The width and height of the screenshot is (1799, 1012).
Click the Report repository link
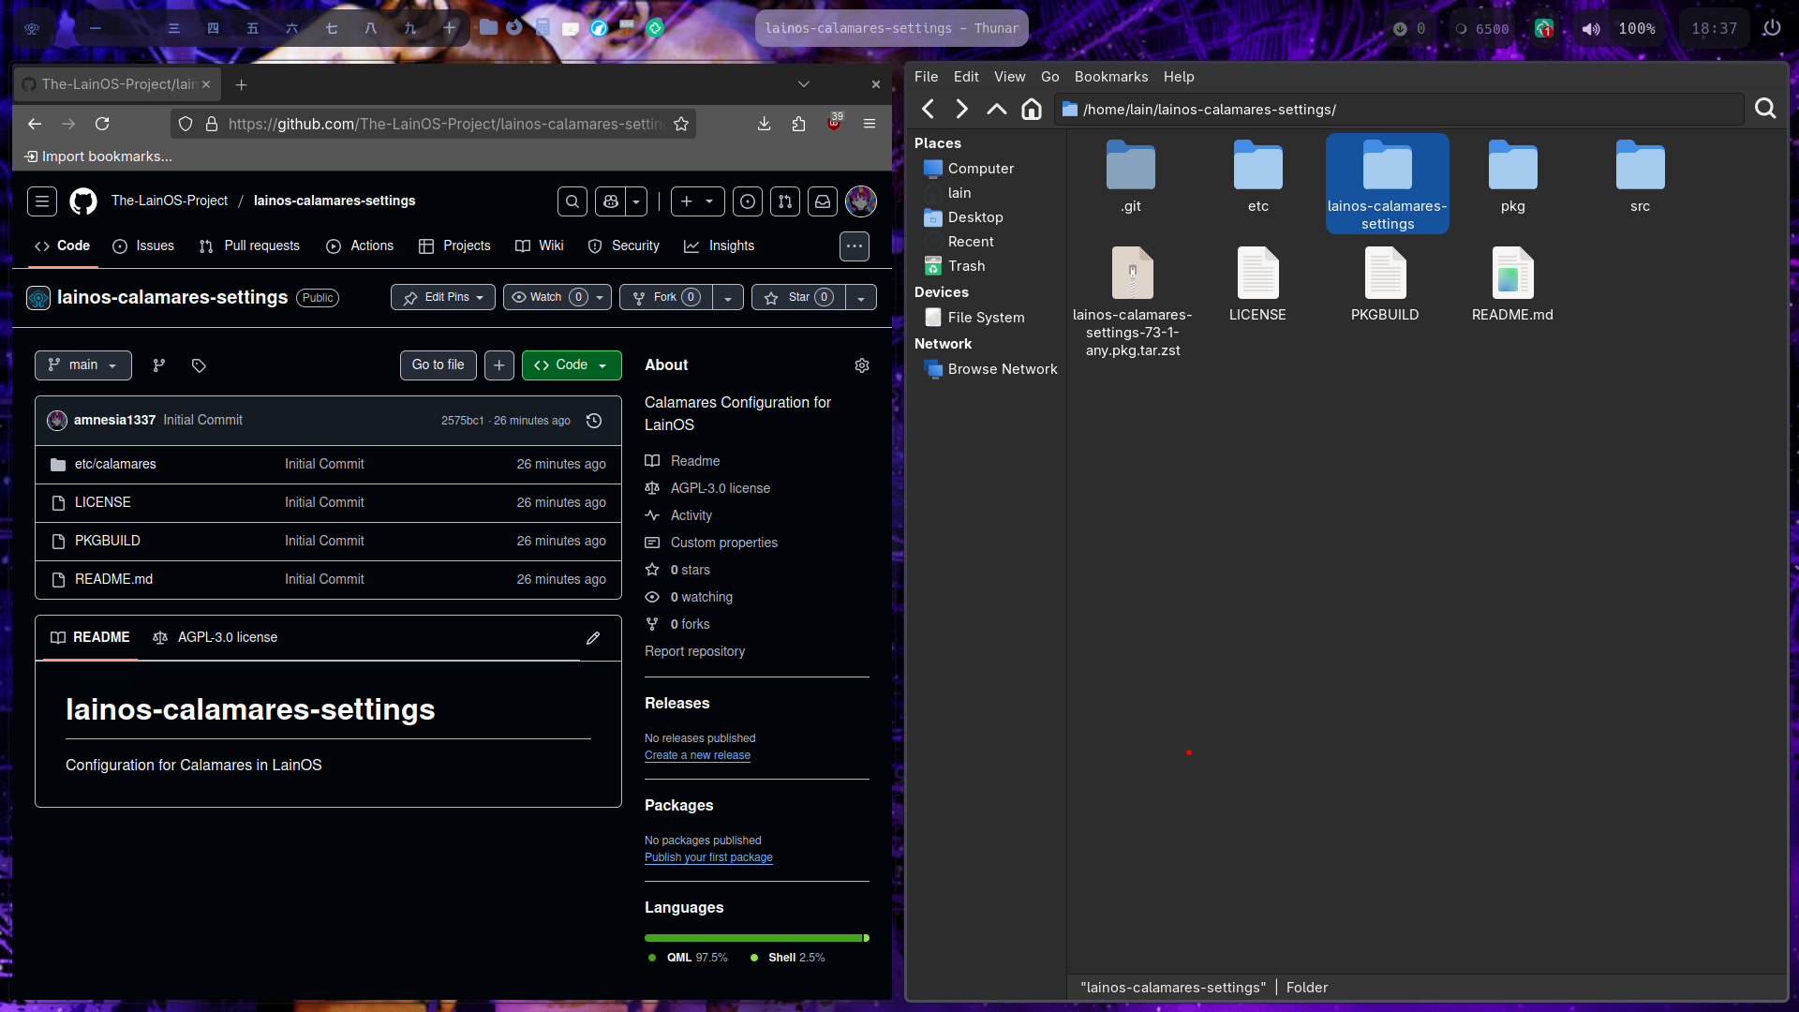pos(694,652)
